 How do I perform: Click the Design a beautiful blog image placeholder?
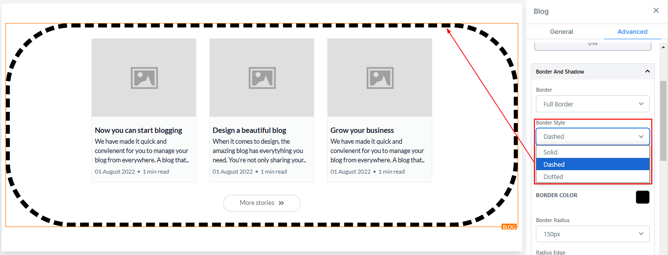click(262, 78)
